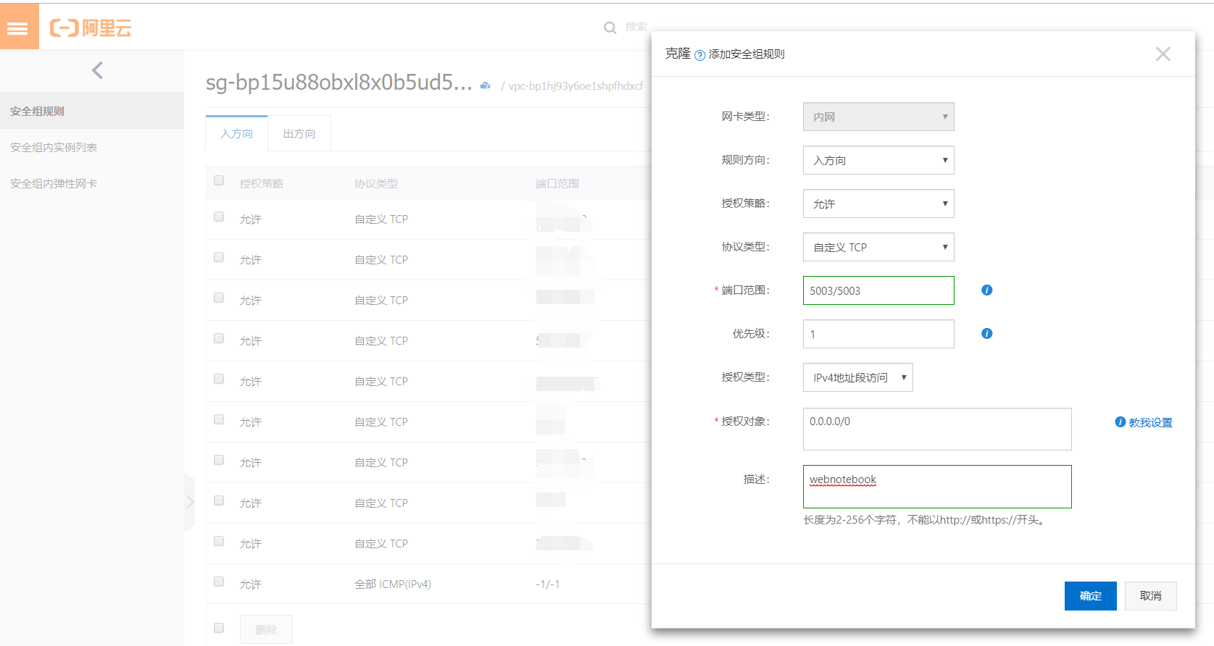The width and height of the screenshot is (1214, 646).
Task: Open the orange hamburger navigation menu
Action: pyautogui.click(x=19, y=27)
